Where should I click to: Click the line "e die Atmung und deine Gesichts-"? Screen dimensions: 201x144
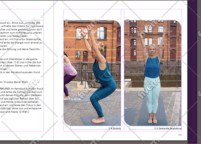tap(20, 49)
